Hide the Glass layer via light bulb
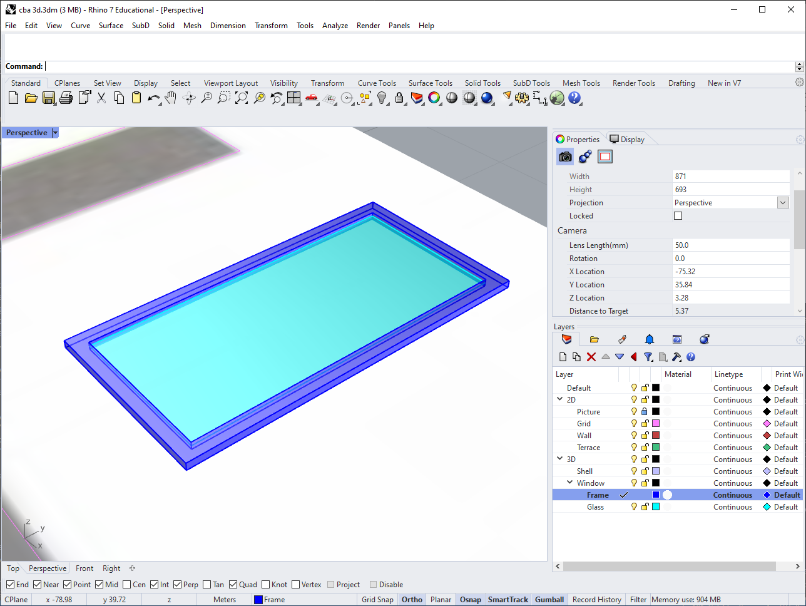 634,507
